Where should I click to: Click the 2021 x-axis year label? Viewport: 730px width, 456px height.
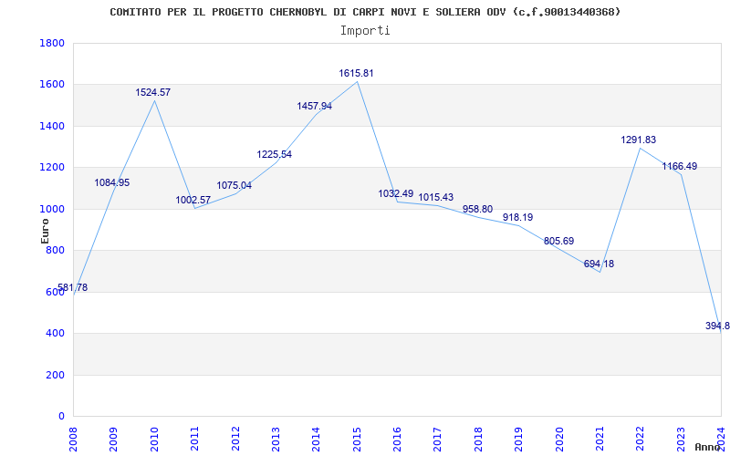pos(600,439)
